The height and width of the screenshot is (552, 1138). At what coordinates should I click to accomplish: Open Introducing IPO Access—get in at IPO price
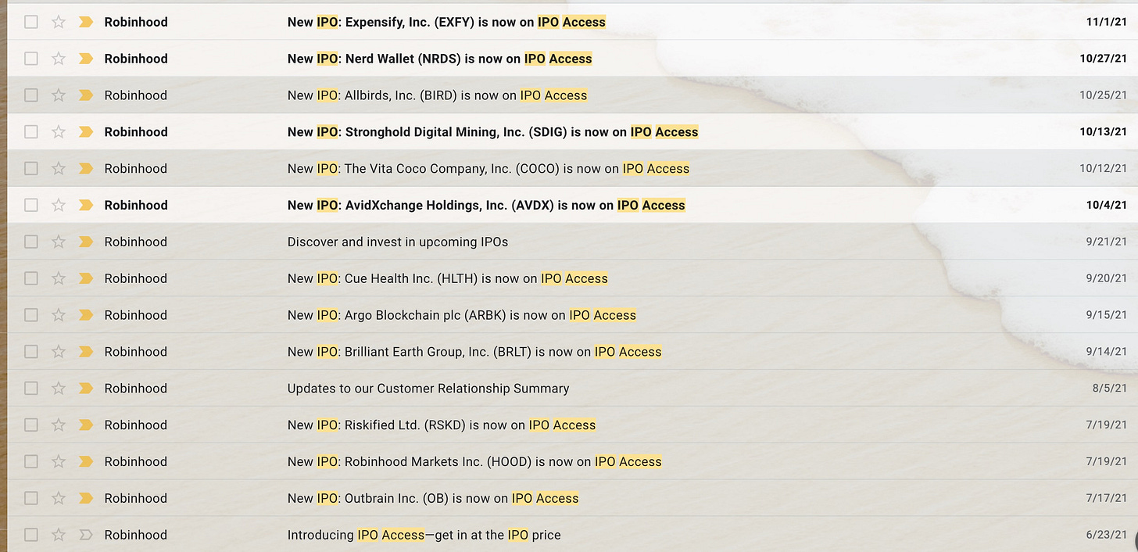pyautogui.click(x=424, y=535)
